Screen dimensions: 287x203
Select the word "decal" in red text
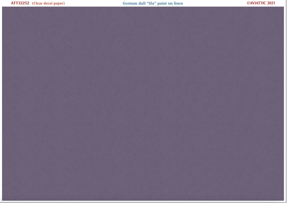coord(48,3)
